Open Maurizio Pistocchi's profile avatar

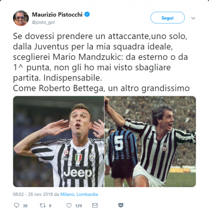click(x=21, y=18)
